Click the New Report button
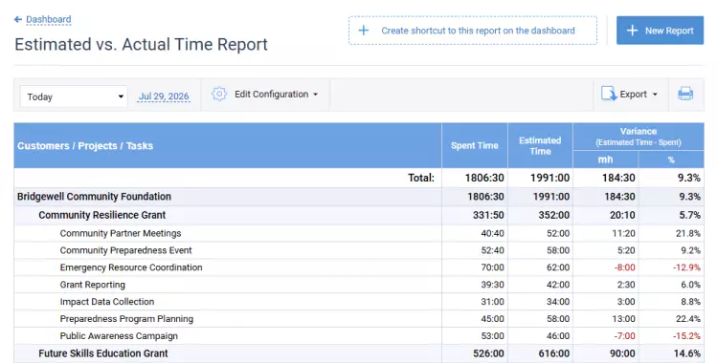Image resolution: width=718 pixels, height=363 pixels. 660,31
